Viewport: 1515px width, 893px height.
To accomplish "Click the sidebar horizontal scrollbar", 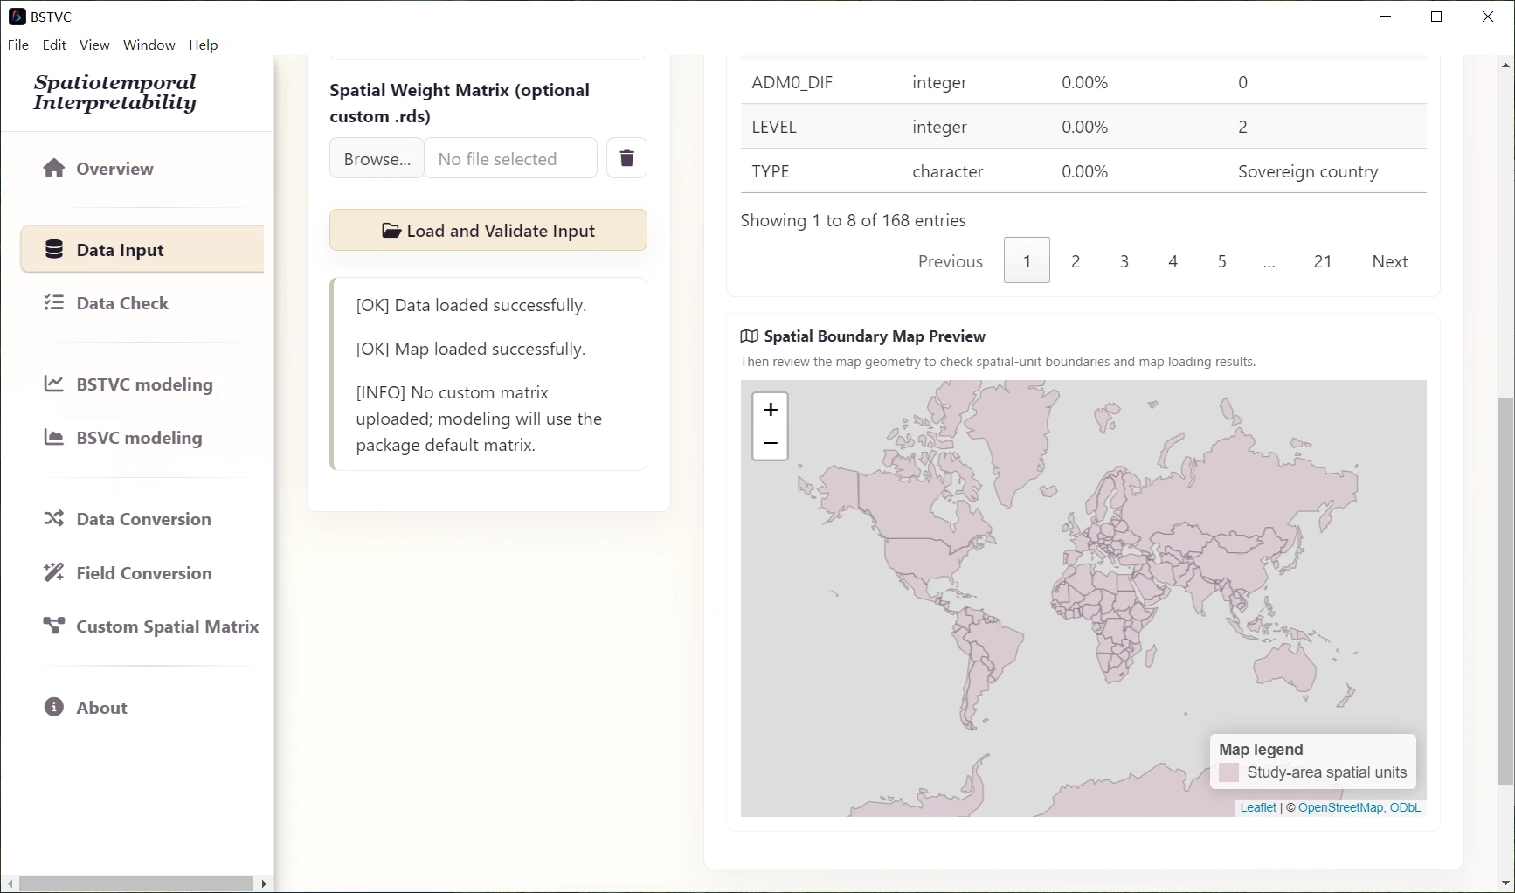I will [136, 883].
